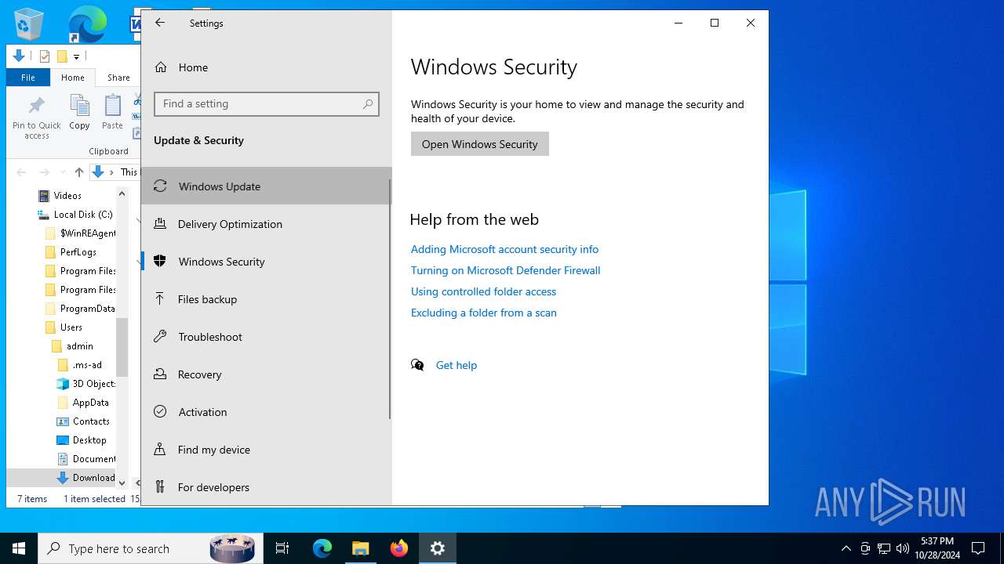Select the Find my device icon
Screen dimensions: 1004x564
[x=160, y=449]
